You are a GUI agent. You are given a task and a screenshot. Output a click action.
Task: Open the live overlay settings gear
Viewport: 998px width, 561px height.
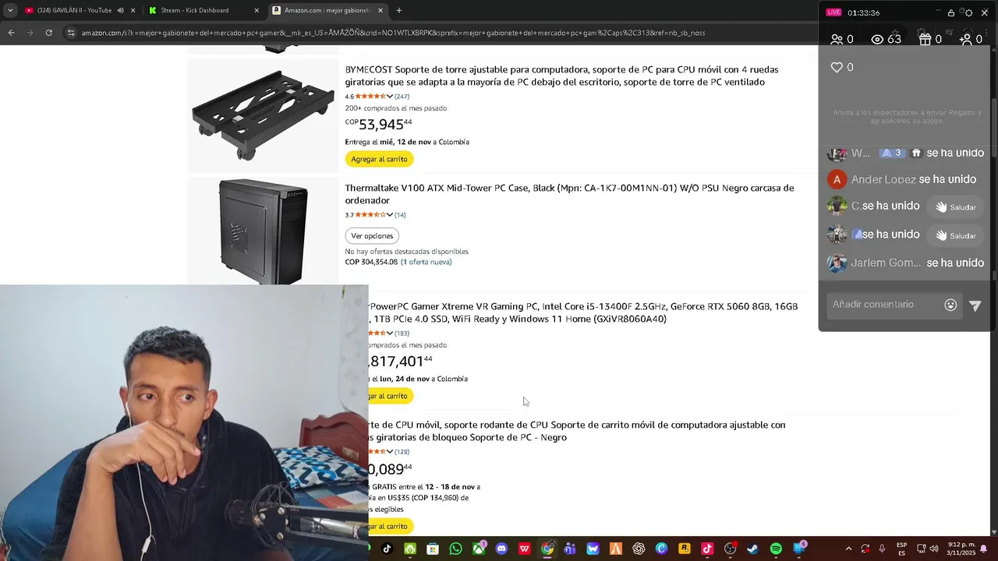pos(968,12)
